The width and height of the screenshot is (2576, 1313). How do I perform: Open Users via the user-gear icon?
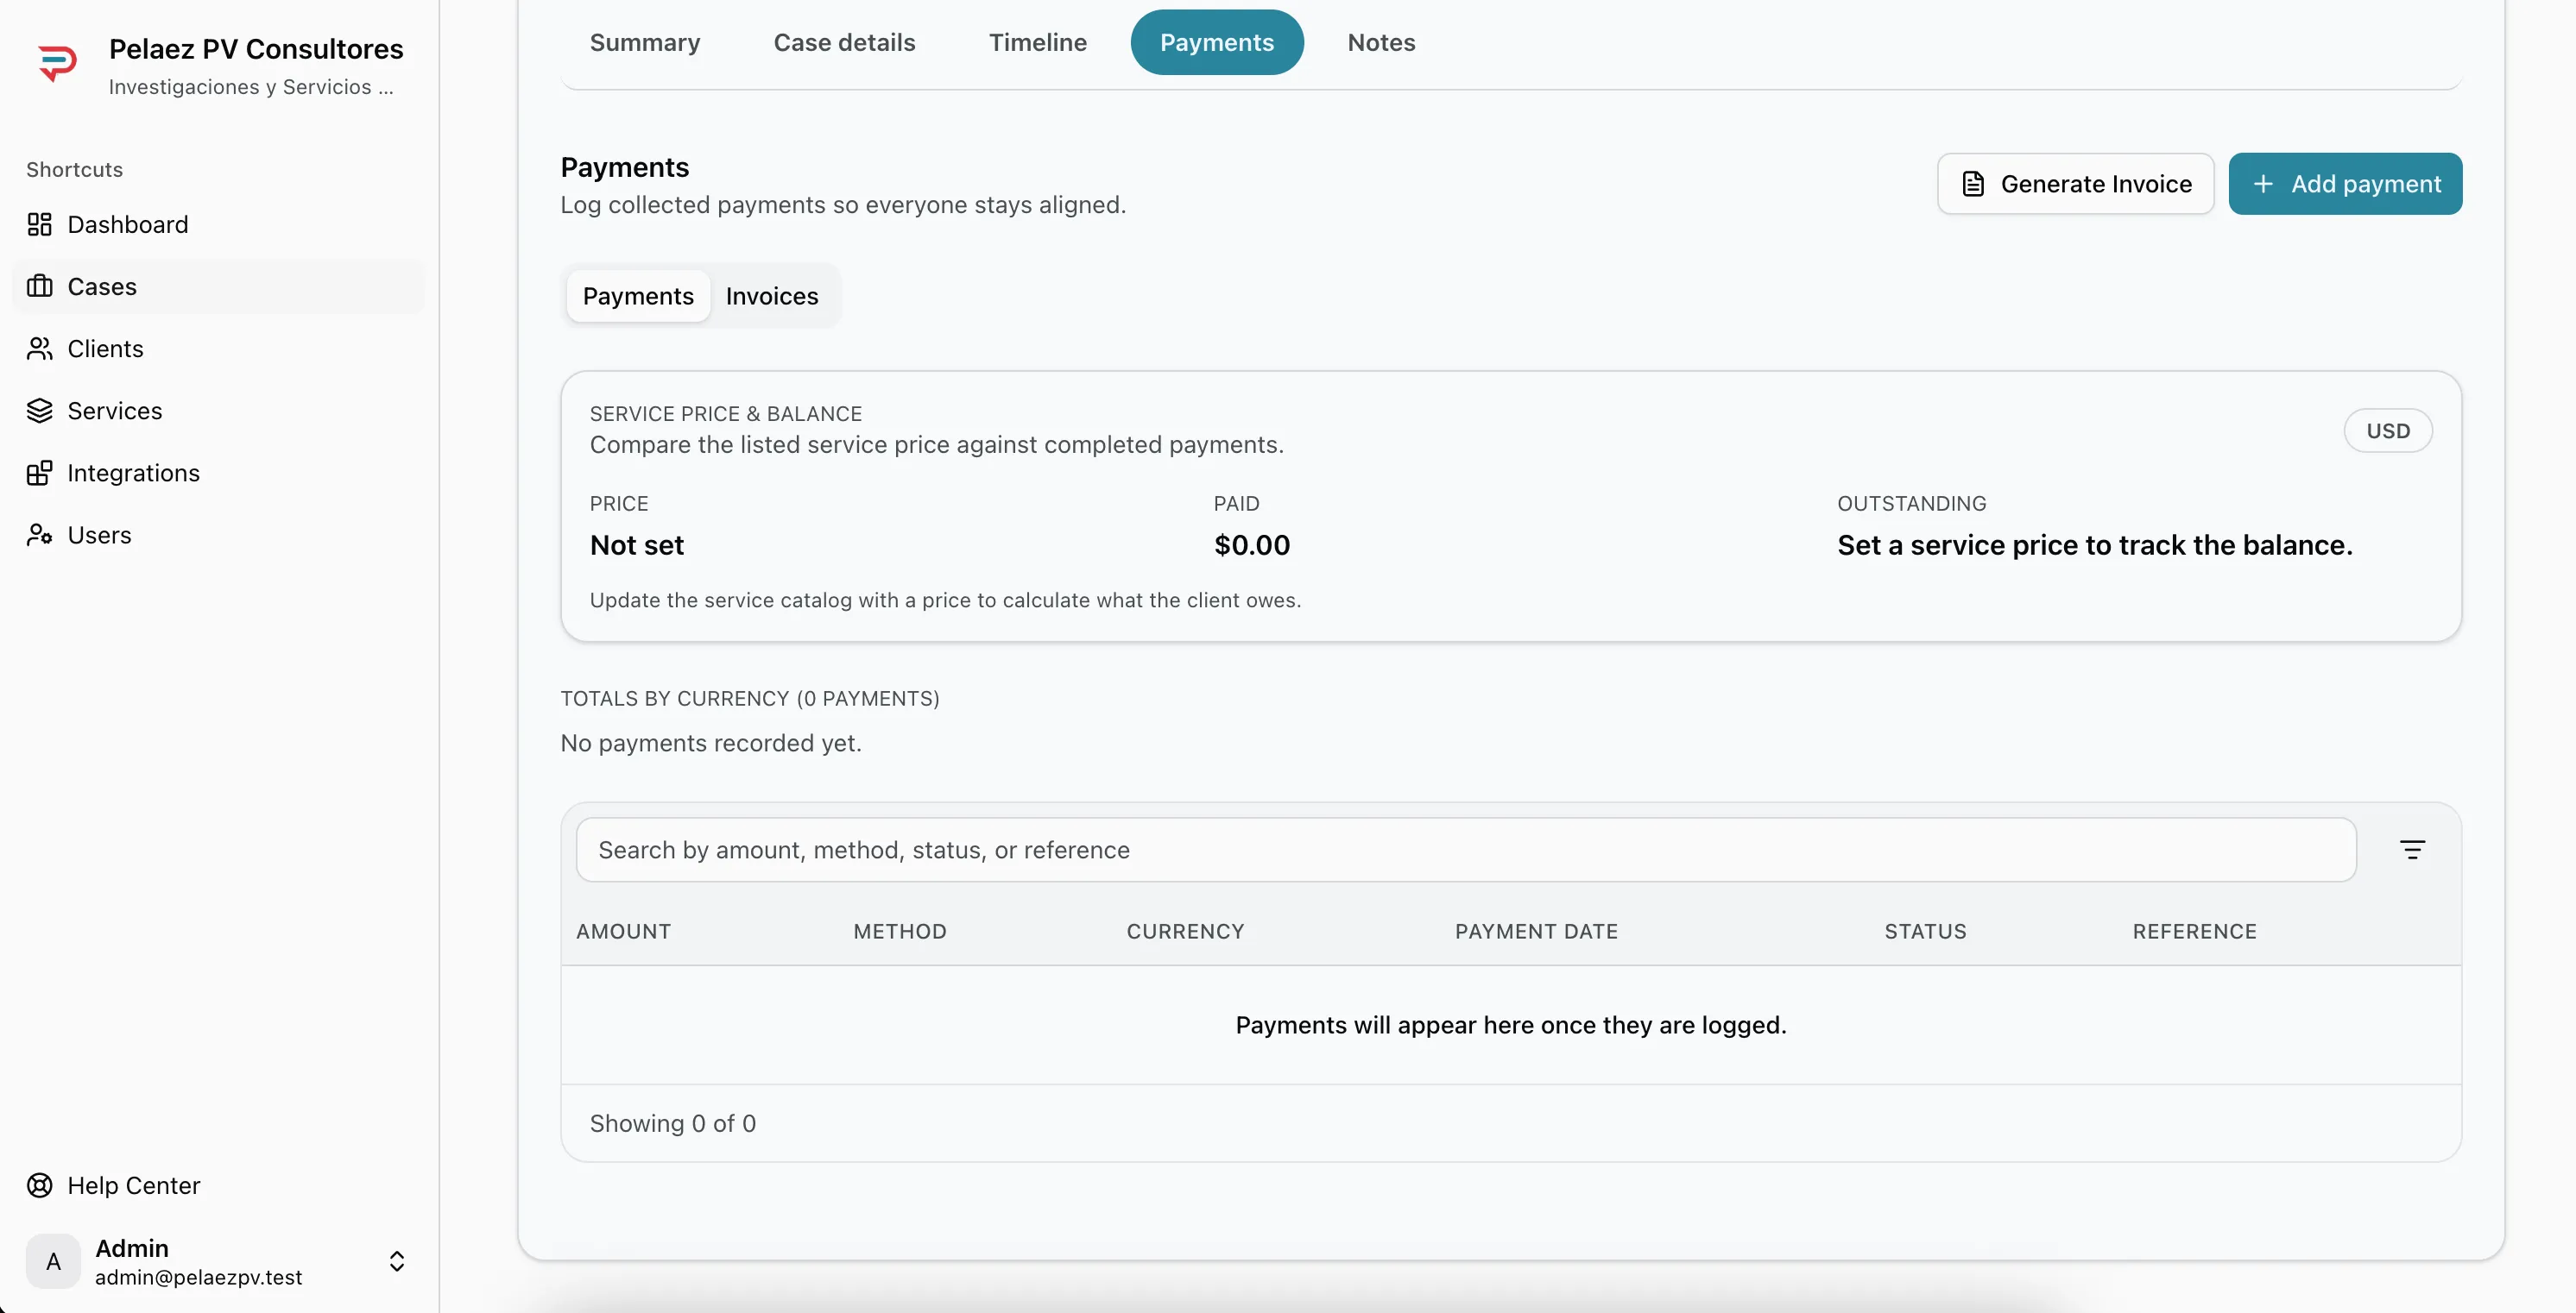coord(40,535)
